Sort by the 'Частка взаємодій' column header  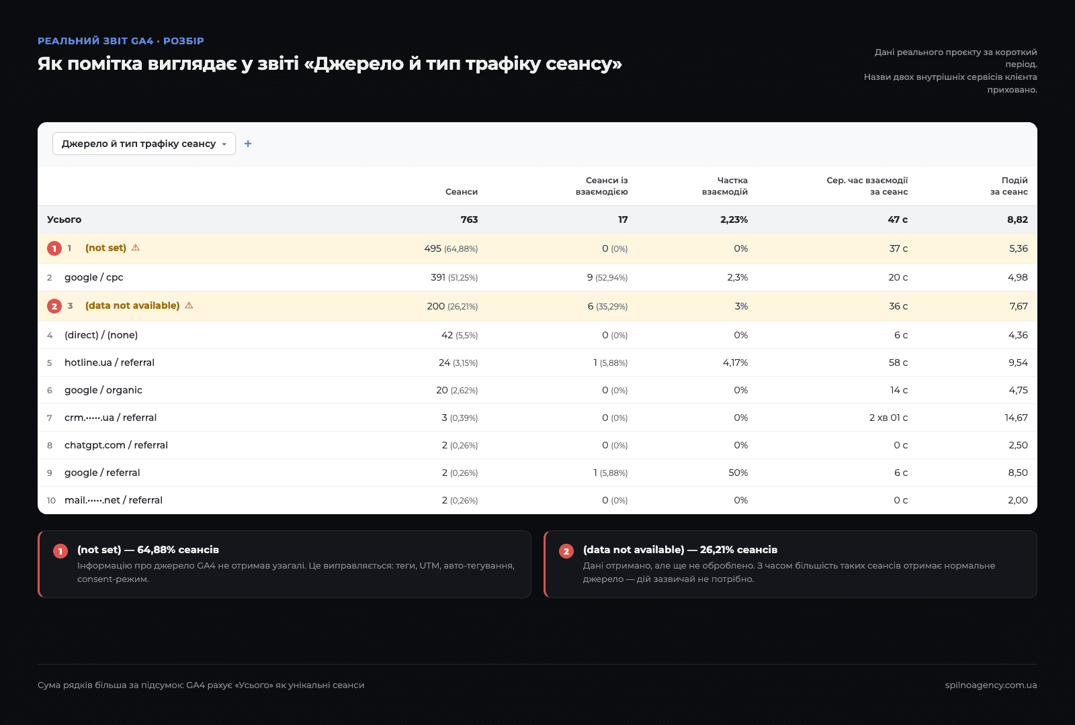tap(725, 186)
